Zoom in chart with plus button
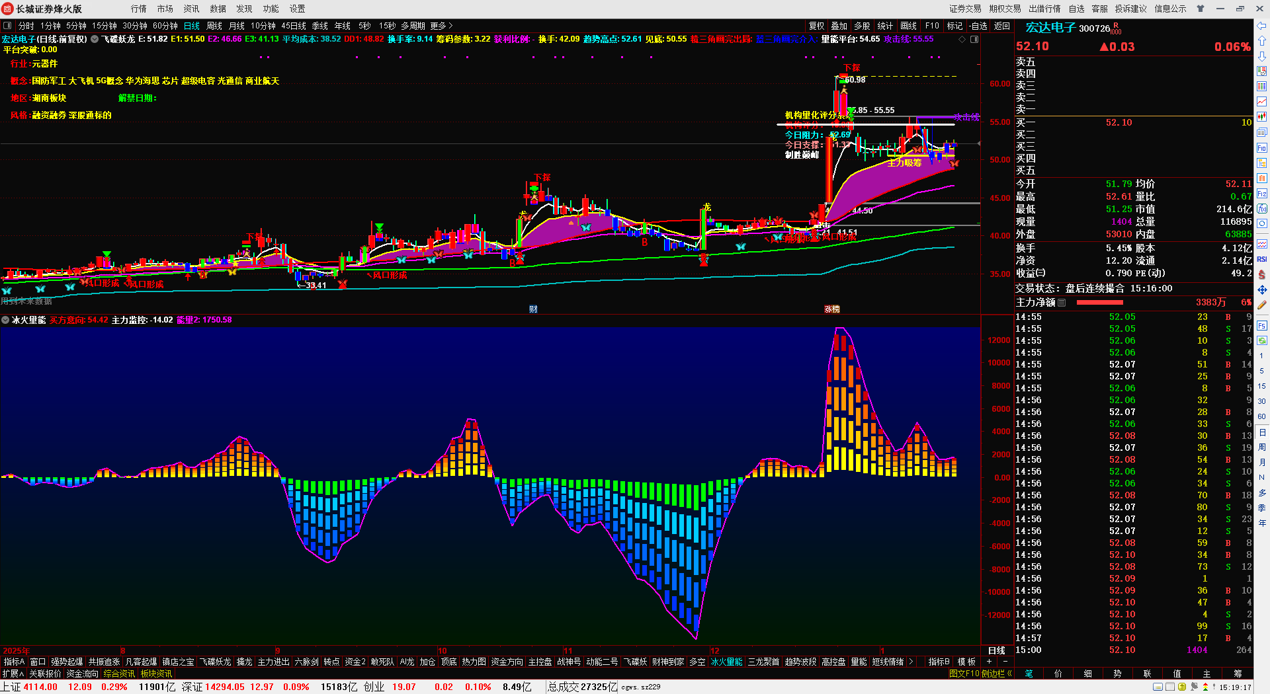 (990, 662)
